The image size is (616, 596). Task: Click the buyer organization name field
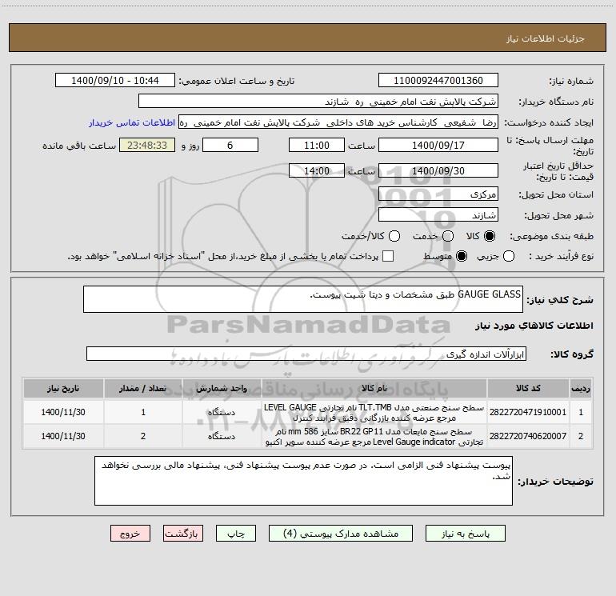(x=318, y=102)
